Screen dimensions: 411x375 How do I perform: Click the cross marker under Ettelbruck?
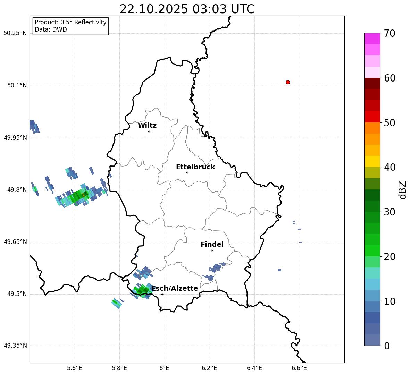tap(187, 173)
